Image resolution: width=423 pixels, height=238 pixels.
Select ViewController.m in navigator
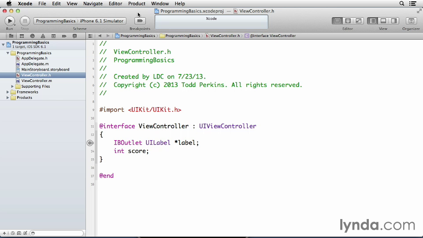(37, 81)
